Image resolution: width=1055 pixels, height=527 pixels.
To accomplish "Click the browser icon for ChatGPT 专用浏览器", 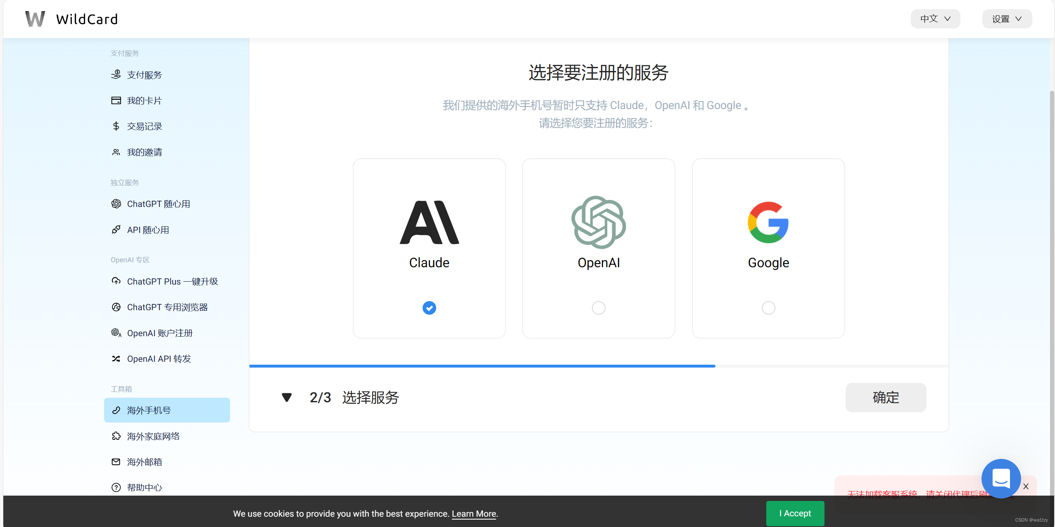I will pyautogui.click(x=116, y=307).
